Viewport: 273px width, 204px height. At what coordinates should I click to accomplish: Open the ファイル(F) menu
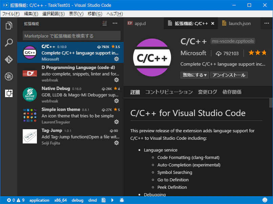11,14
